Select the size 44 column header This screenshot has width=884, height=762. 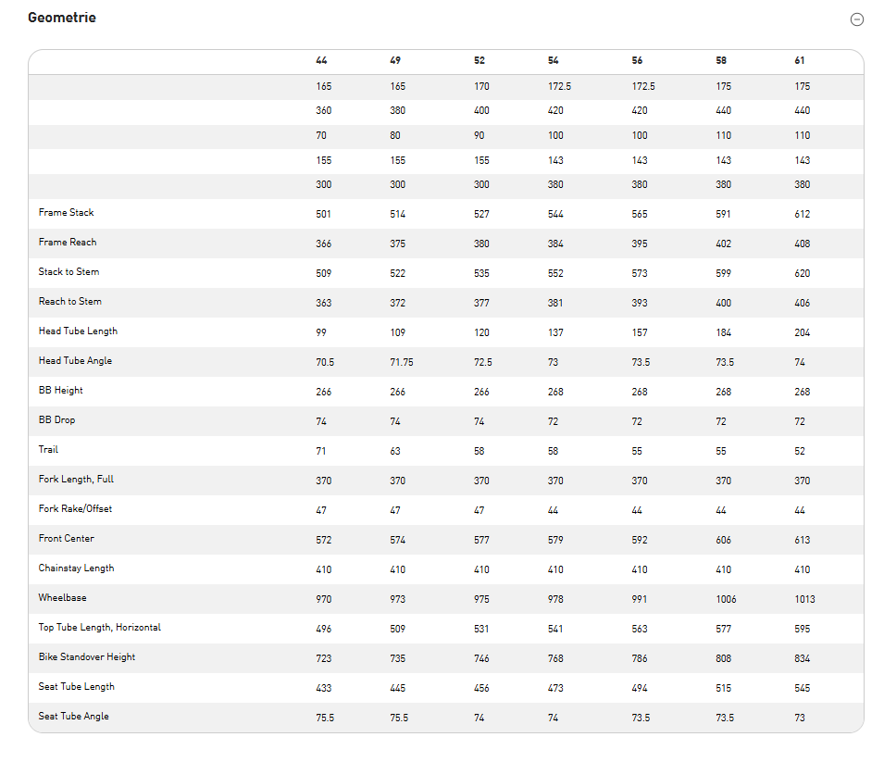[321, 61]
